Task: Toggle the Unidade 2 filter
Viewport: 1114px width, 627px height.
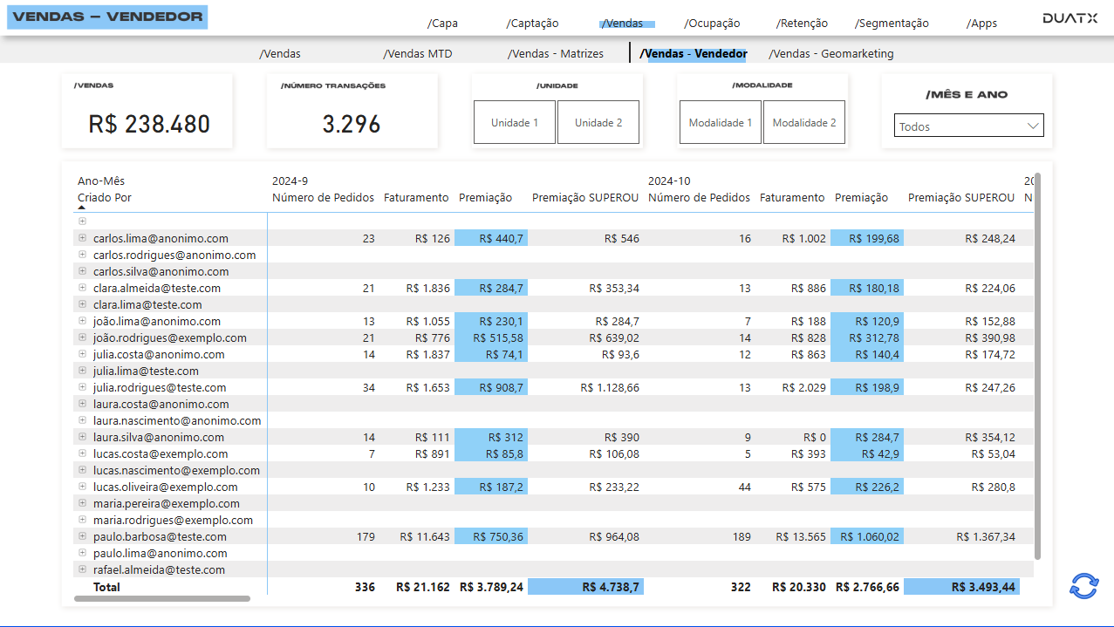Action: [598, 121]
